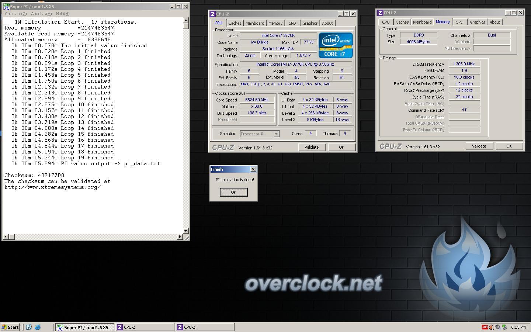Launch Internet Explorer from Quick Launch
The width and height of the screenshot is (531, 332).
point(38,327)
